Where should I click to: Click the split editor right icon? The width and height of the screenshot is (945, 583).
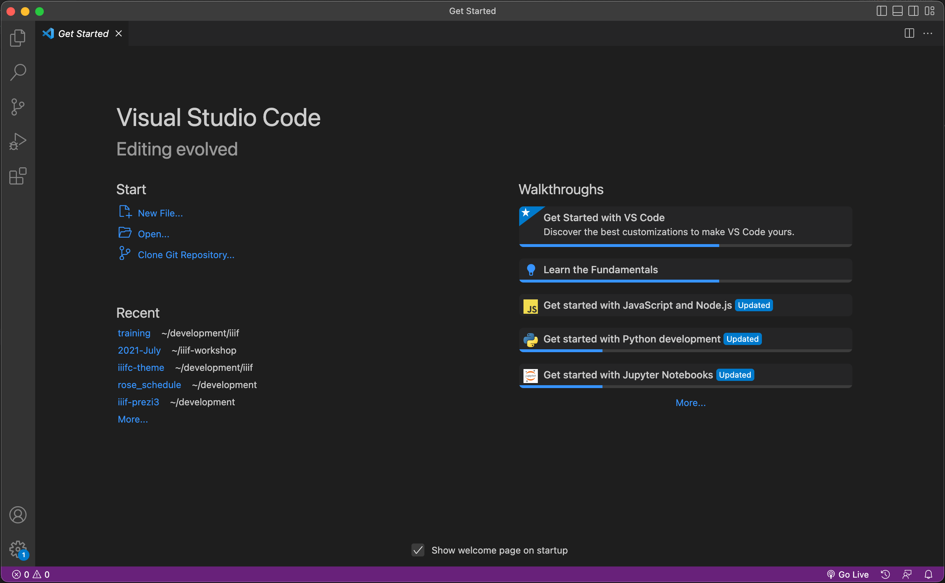pyautogui.click(x=909, y=33)
